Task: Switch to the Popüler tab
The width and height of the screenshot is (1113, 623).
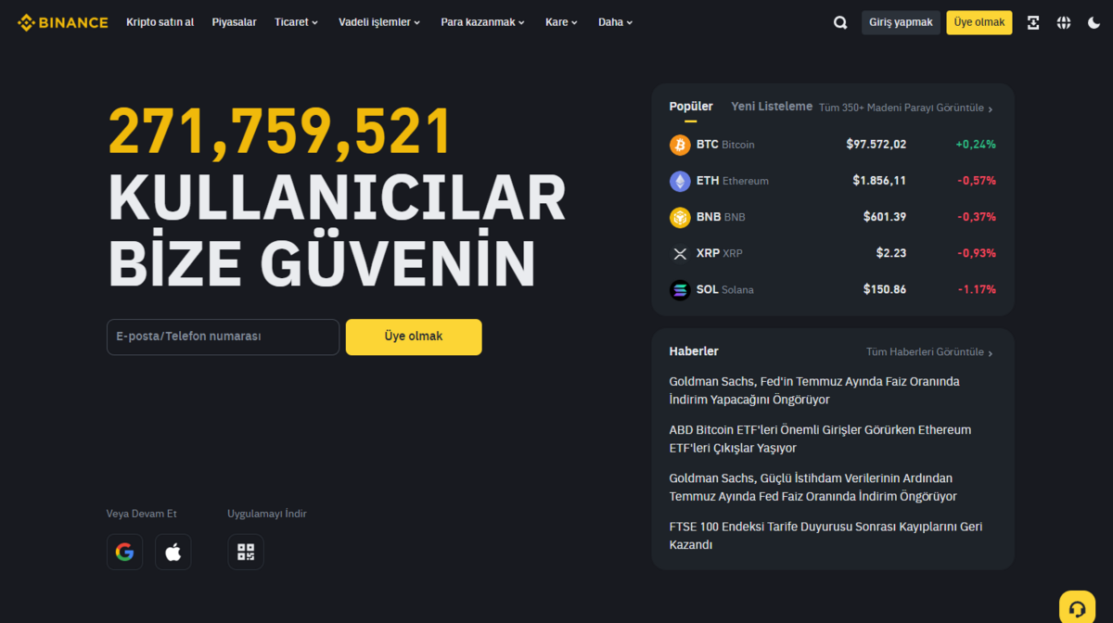Action: pyautogui.click(x=691, y=107)
